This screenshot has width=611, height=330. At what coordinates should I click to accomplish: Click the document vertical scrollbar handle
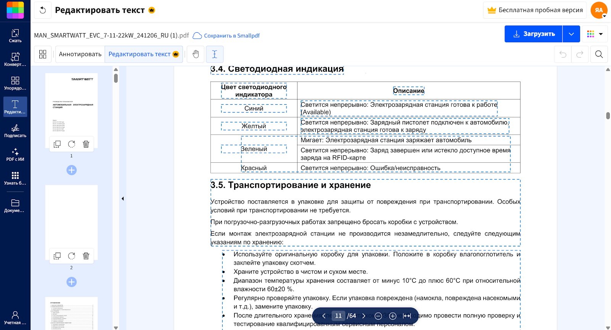coord(608,115)
